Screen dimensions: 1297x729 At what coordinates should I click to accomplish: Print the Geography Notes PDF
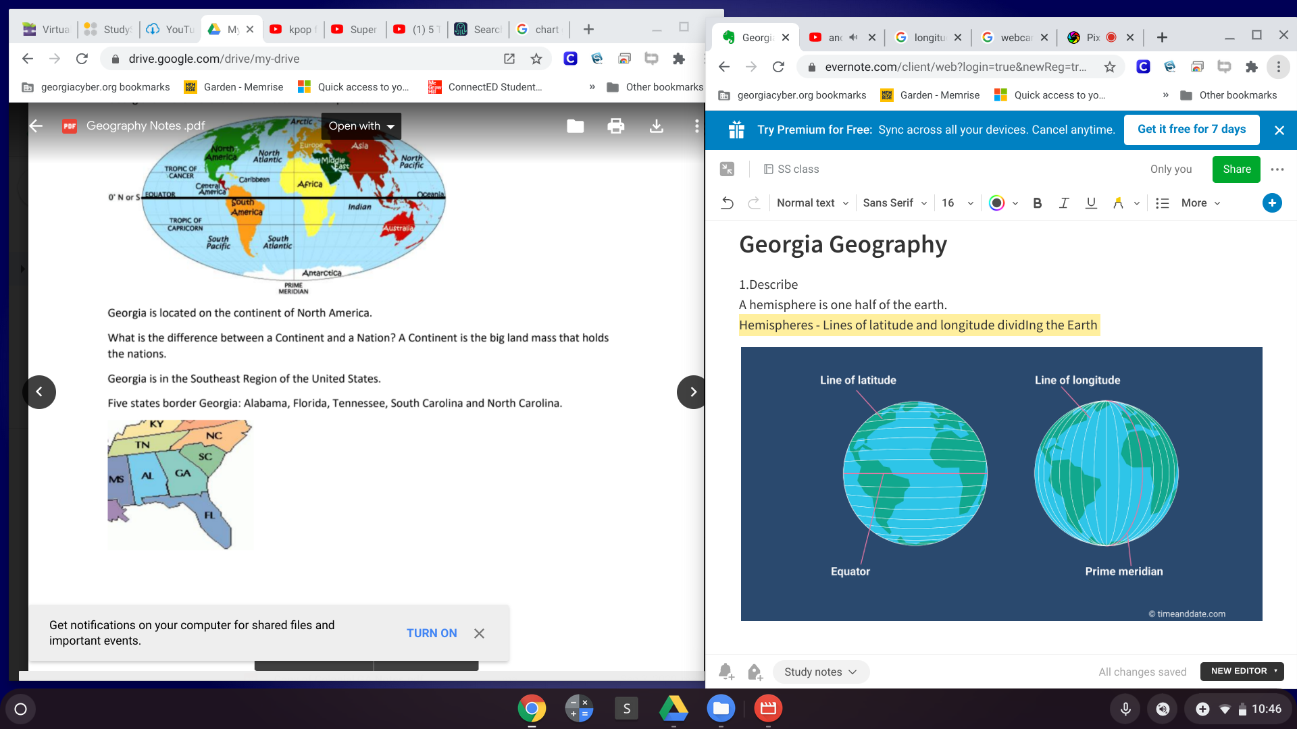(615, 126)
